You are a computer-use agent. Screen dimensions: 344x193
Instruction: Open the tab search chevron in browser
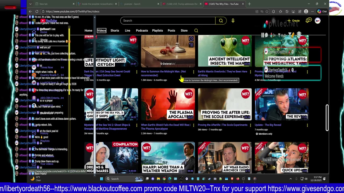[x=30, y=4]
